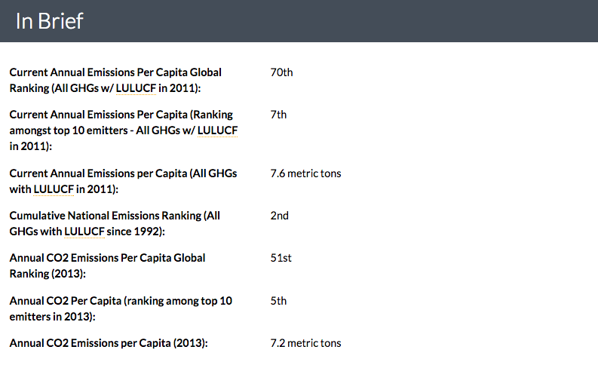Click 'Current Annual Emissions Per Capita Global' label
Screen dimensions: 598x365
pyautogui.click(x=115, y=72)
